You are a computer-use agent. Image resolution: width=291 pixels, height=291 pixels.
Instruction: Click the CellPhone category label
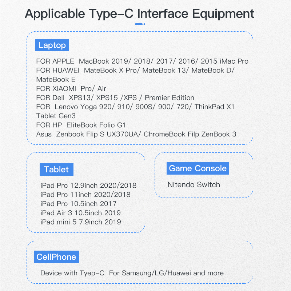click(56, 257)
